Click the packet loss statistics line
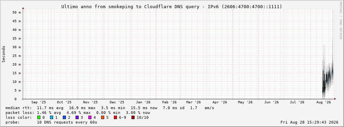344x127 pixels. pyautogui.click(x=78, y=113)
